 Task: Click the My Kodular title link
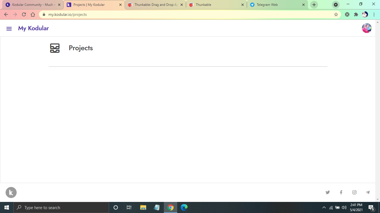(x=33, y=28)
